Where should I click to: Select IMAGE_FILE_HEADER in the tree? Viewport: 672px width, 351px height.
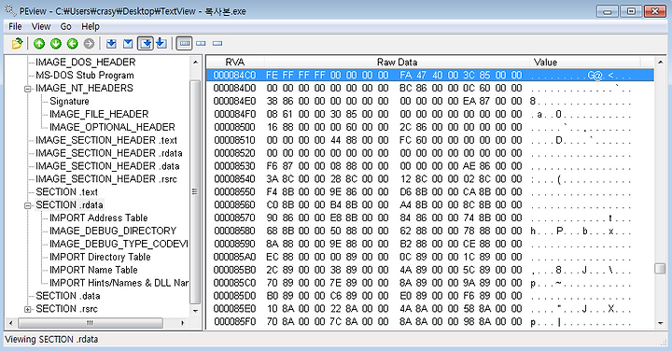[x=99, y=115]
